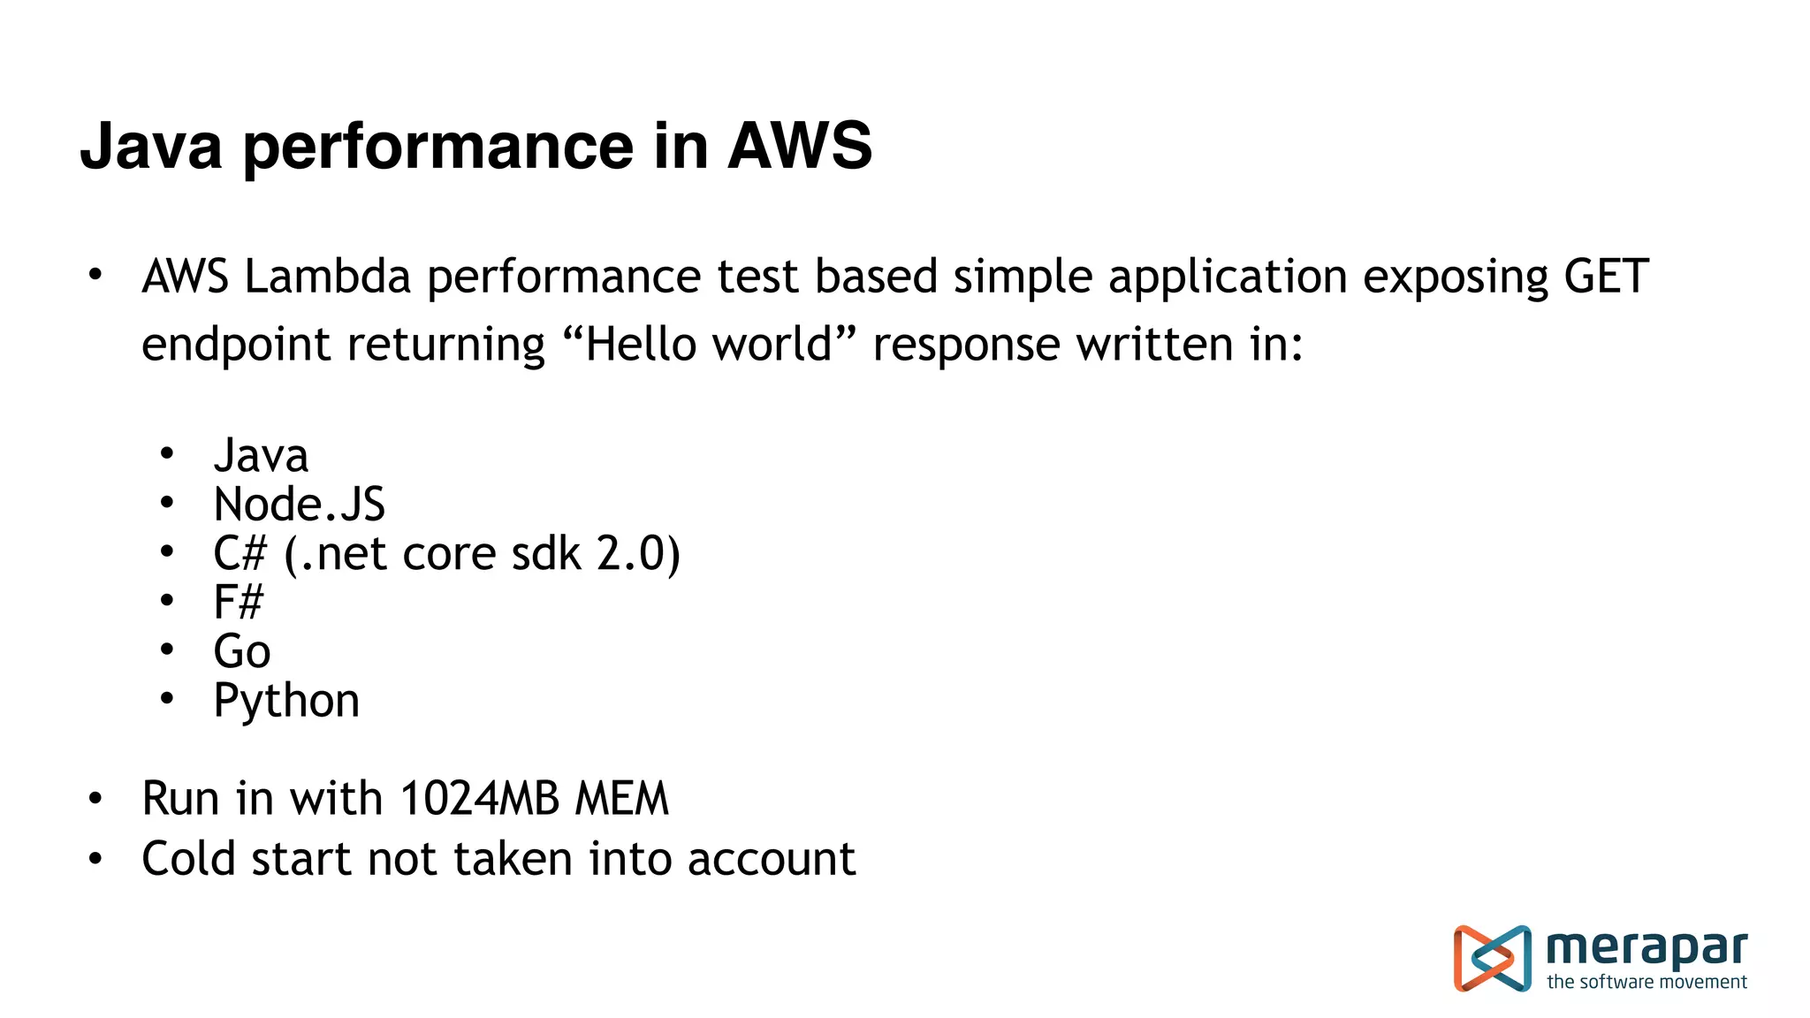Click the "Run in with 1024MB MEM" line
This screenshot has width=1810, height=1018.
pos(405,799)
